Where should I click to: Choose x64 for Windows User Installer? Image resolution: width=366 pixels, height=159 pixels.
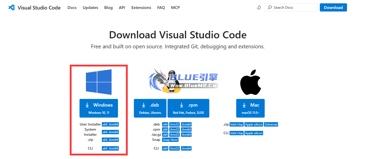105,124
